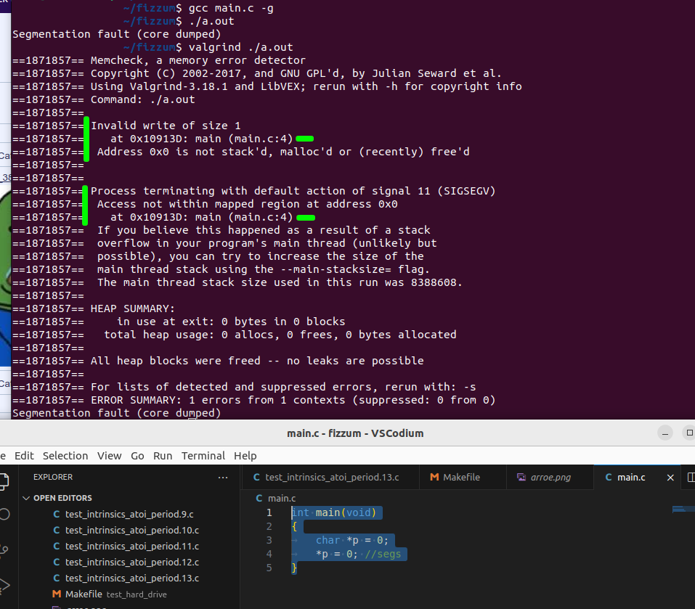This screenshot has width=695, height=609.
Task: Click the Makefile tab's M icon
Action: coord(434,477)
